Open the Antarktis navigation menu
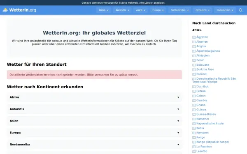The image size is (247, 154). (122, 10)
